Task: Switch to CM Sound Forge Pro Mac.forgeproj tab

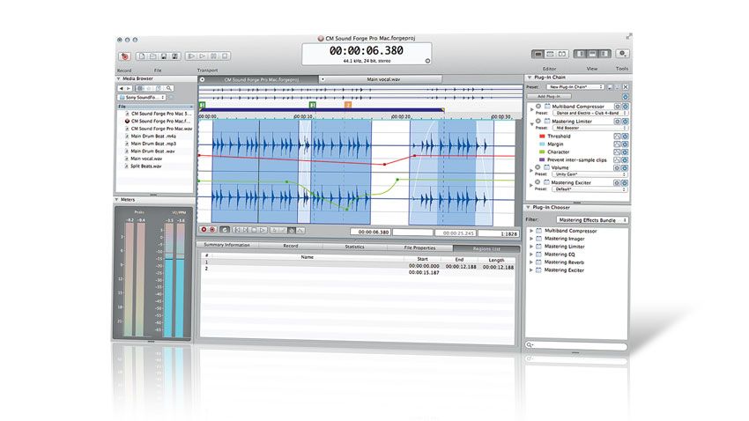Action: 259,80
